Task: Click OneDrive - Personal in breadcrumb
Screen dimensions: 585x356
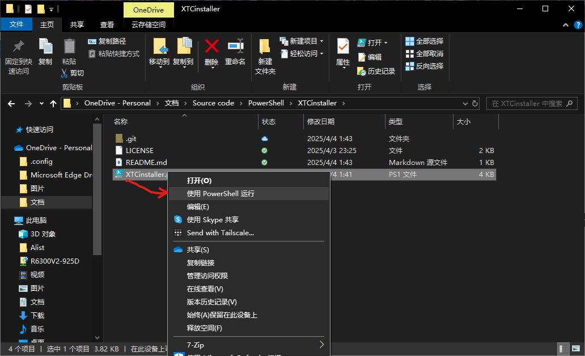Action: (x=117, y=103)
